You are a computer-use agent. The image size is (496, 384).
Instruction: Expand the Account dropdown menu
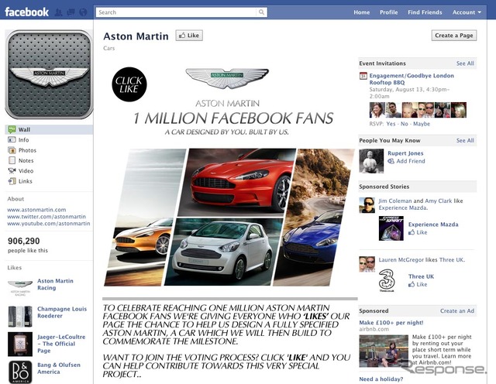click(x=467, y=12)
